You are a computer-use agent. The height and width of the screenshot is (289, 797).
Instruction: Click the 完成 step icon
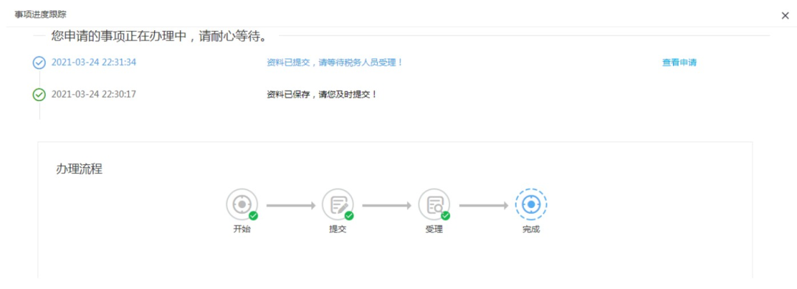point(531,205)
